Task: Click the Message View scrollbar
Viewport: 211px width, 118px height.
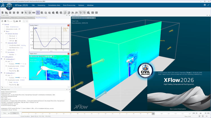Action: point(70,92)
